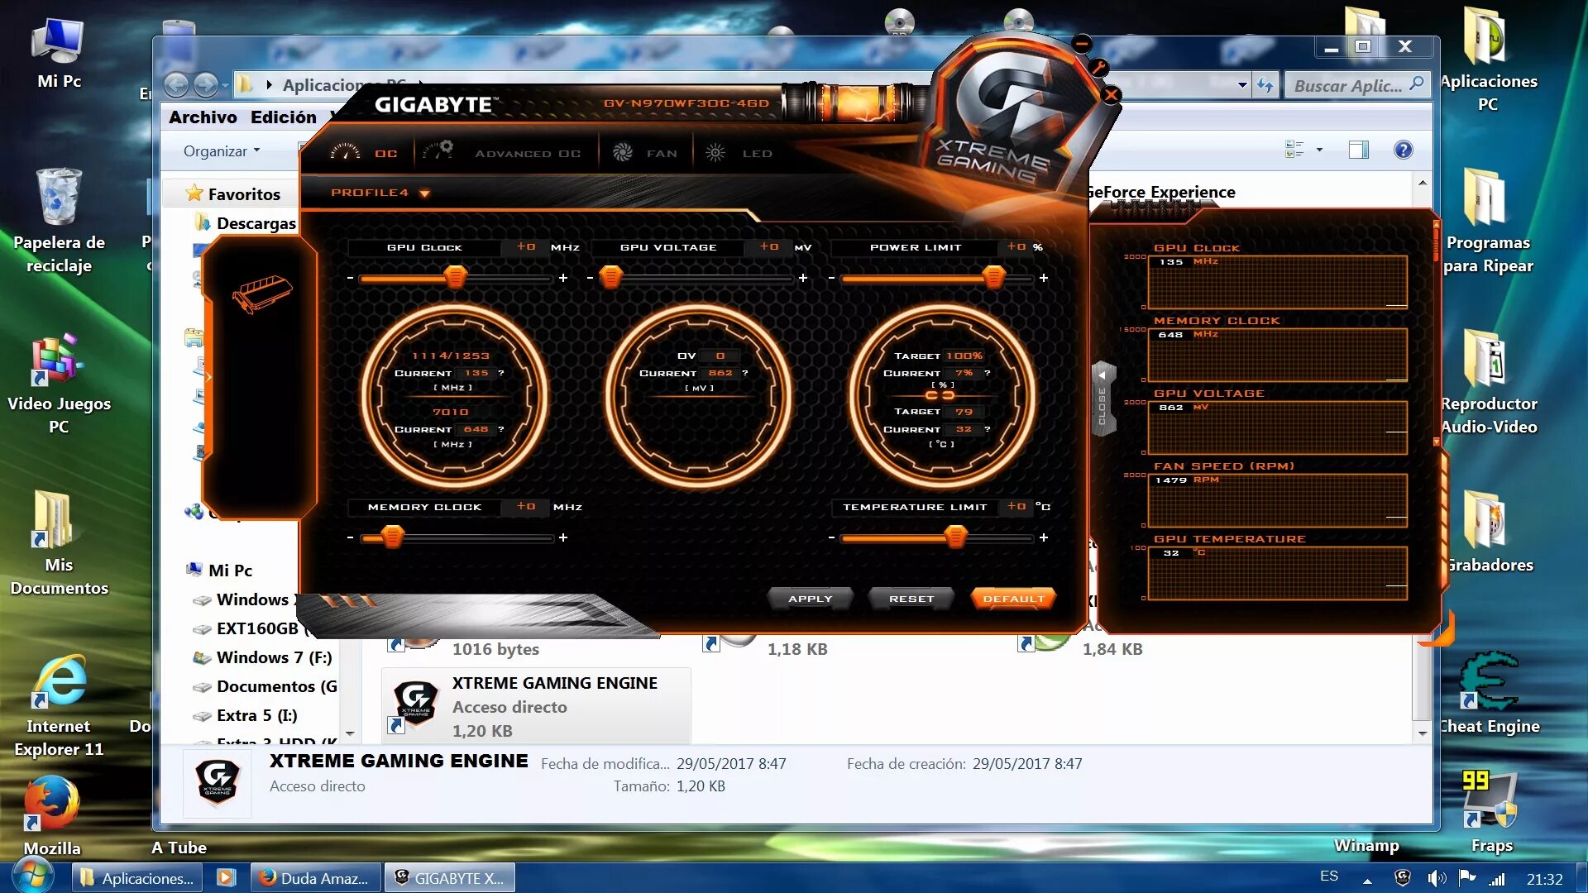Open the Archivo menu
1588x893 pixels.
point(203,117)
